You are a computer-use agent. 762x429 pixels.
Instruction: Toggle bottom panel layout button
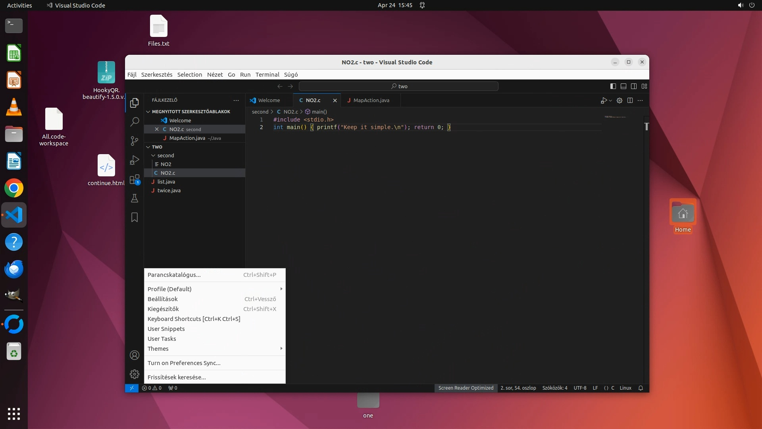623,86
